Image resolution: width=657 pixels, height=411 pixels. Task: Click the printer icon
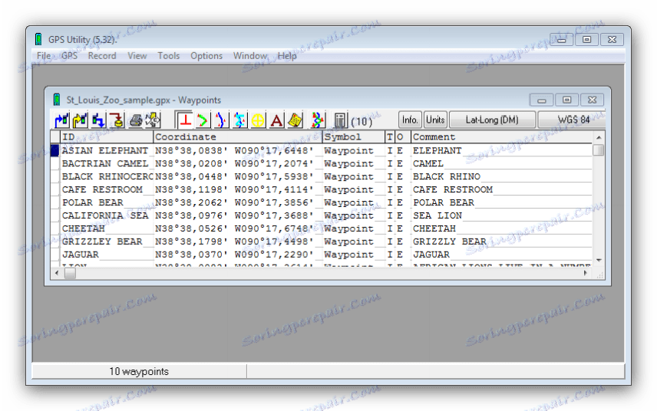[x=135, y=120]
